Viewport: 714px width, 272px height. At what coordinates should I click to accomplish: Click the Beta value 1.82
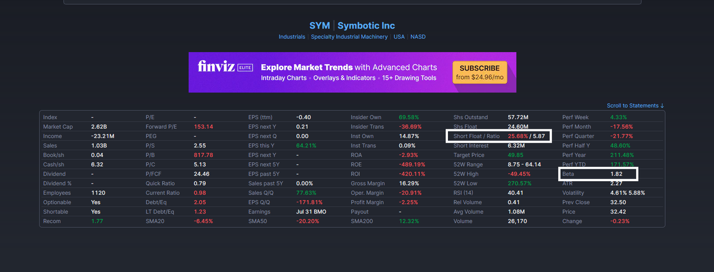click(616, 174)
